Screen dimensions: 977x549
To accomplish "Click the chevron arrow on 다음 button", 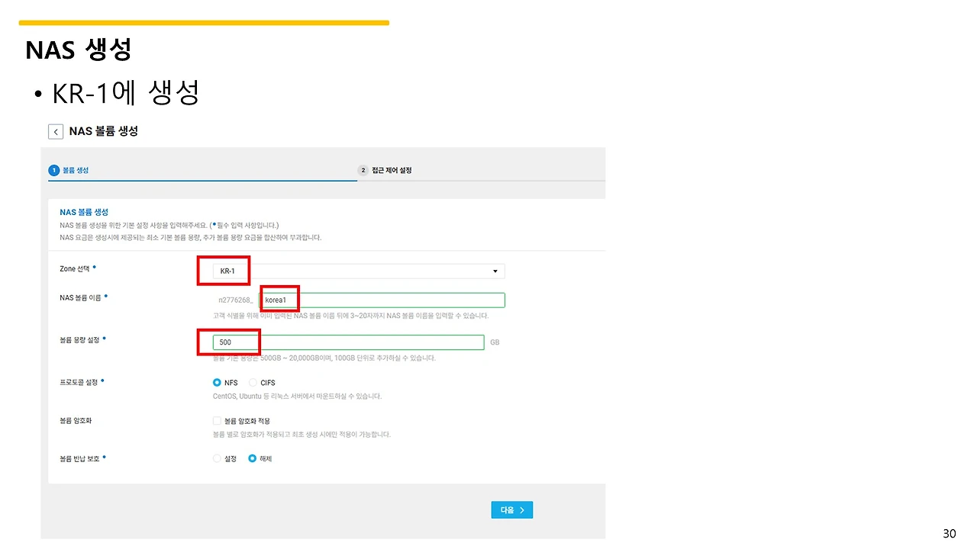I will pos(522,510).
